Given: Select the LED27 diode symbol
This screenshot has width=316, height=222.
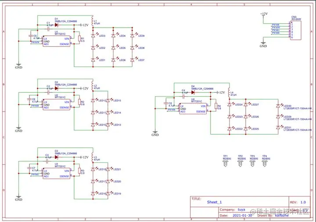Looking at the screenshot, I should [x=246, y=105].
